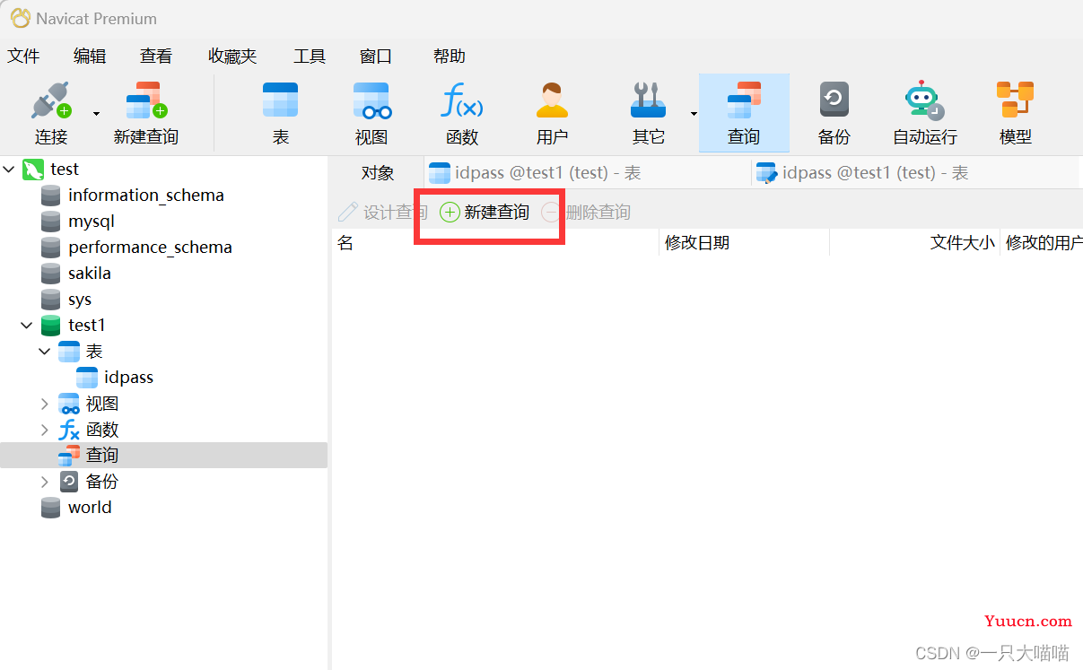Image resolution: width=1083 pixels, height=670 pixels.
Task: Collapse the 表 tree node
Action: click(x=45, y=351)
